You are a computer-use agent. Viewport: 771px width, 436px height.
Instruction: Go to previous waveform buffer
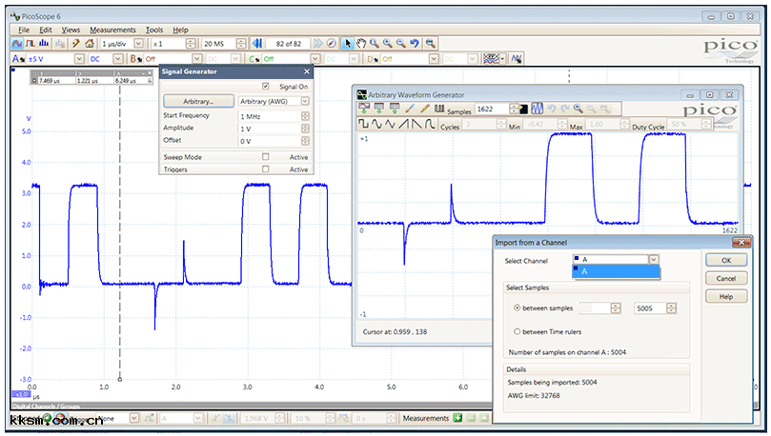(257, 44)
